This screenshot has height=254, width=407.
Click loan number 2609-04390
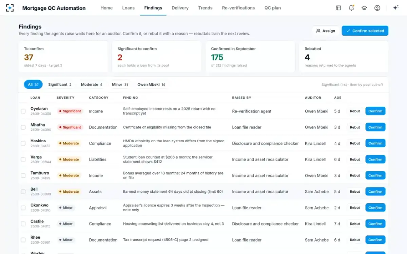coord(41,130)
